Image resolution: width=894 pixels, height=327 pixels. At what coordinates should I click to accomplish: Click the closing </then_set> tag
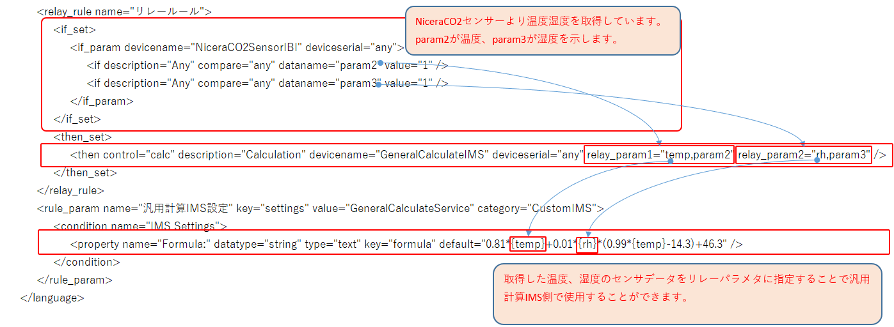pyautogui.click(x=85, y=172)
